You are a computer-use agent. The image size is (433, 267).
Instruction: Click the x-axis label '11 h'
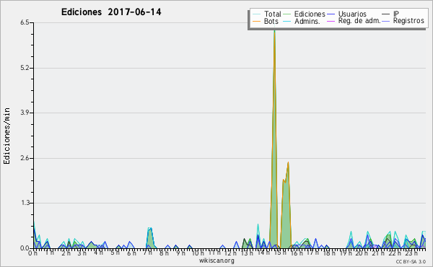coord(214,253)
